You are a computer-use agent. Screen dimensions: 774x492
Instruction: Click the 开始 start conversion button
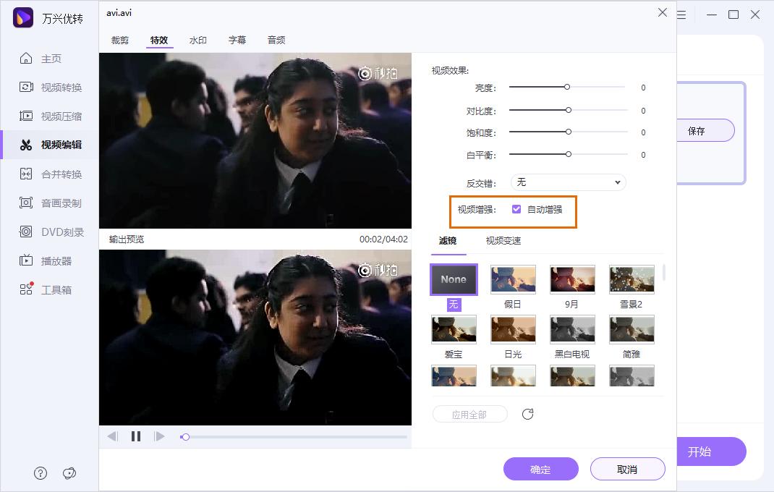coord(699,451)
